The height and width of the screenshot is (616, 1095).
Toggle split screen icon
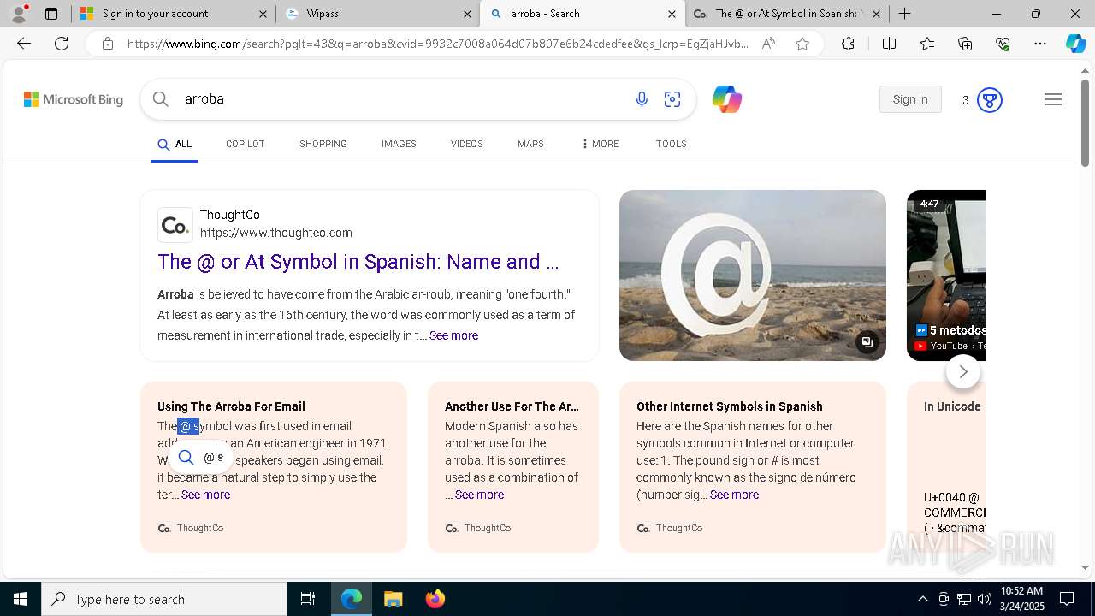click(x=889, y=44)
